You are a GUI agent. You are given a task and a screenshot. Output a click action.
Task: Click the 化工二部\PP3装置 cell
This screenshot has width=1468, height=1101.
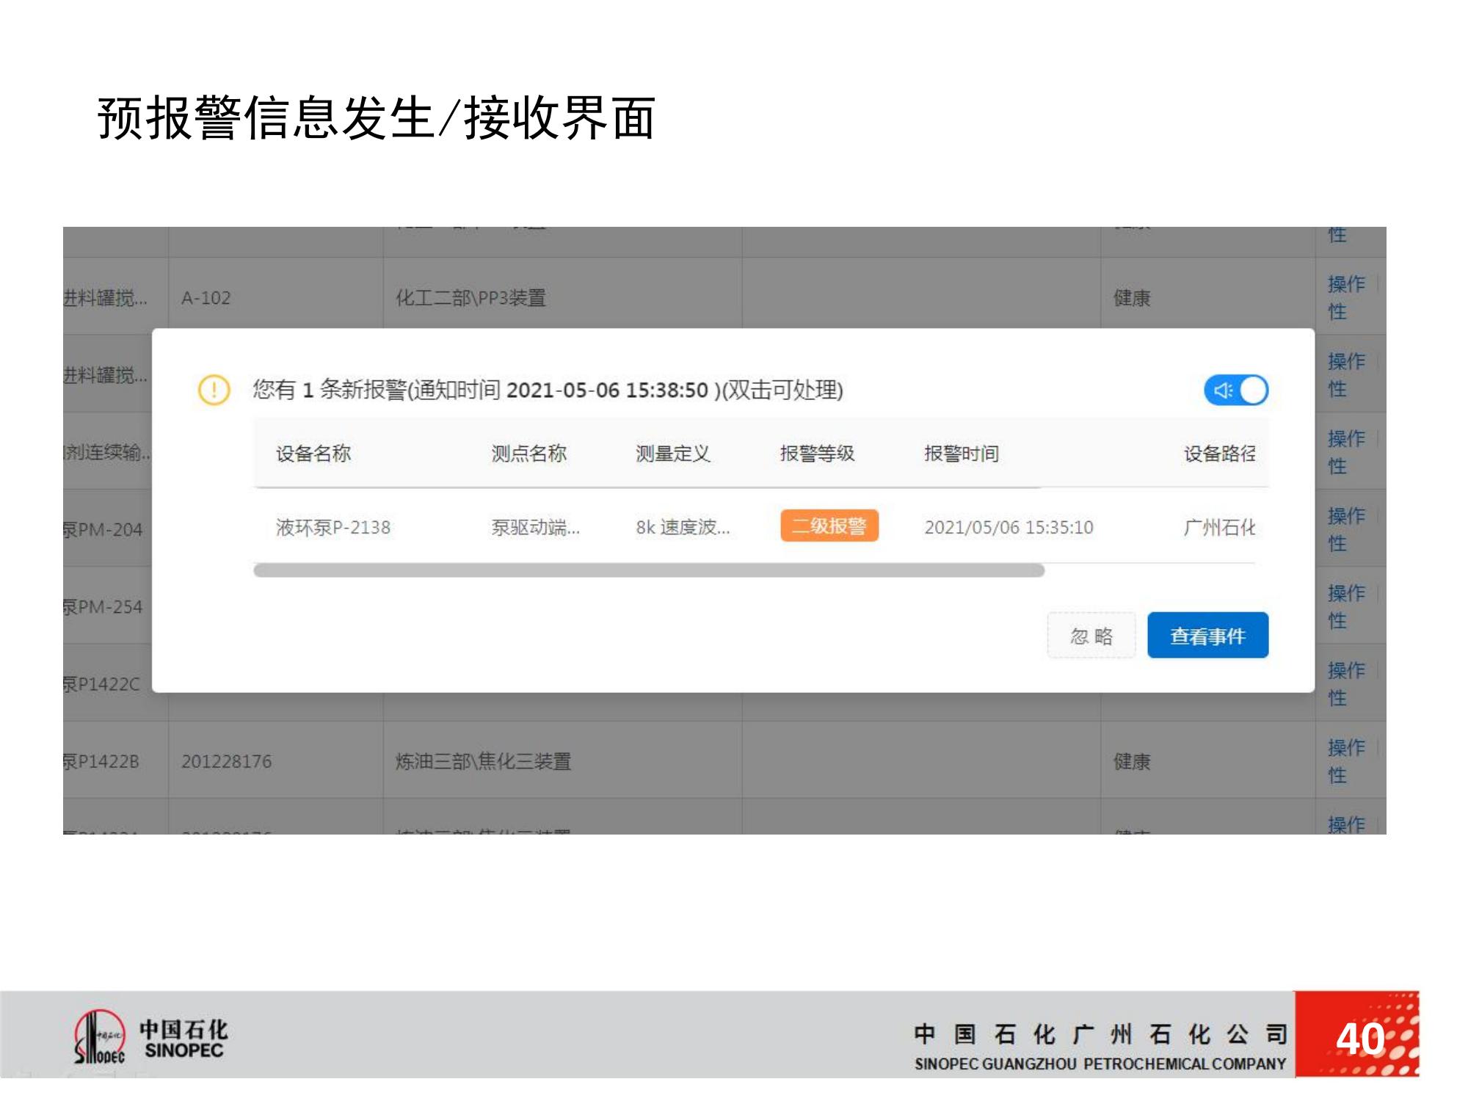click(x=470, y=298)
